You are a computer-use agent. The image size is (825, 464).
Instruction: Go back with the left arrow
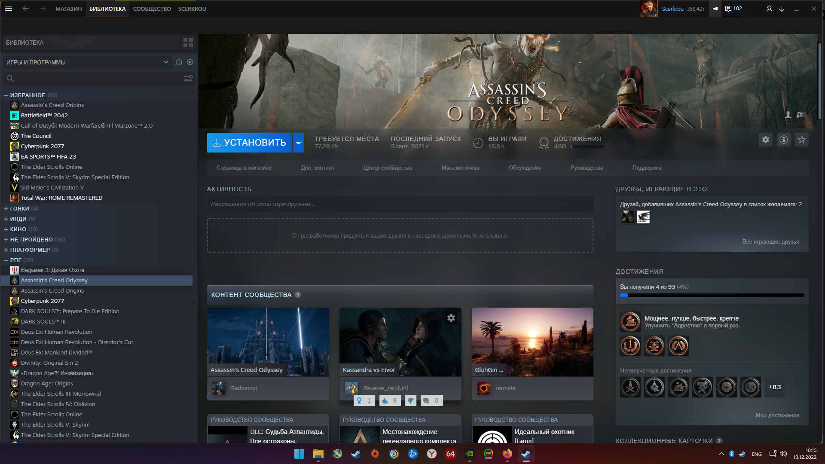pyautogui.click(x=26, y=8)
